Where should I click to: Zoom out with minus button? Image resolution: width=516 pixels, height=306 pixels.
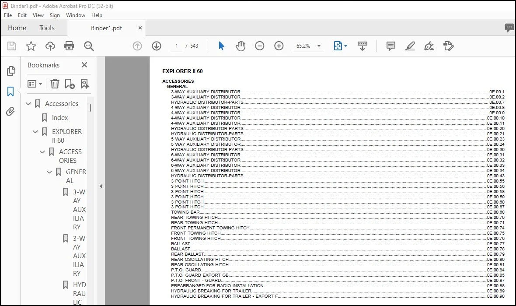click(260, 46)
